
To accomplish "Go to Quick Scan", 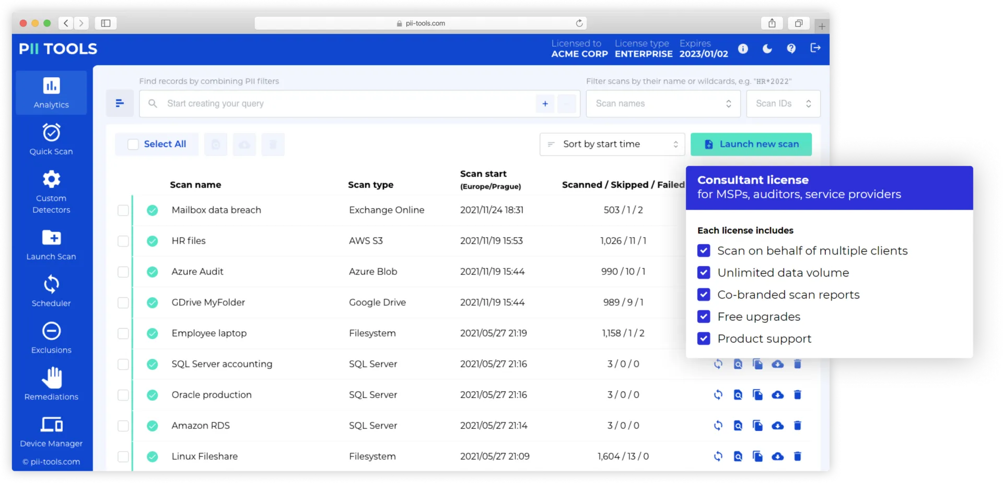I will (x=51, y=139).
